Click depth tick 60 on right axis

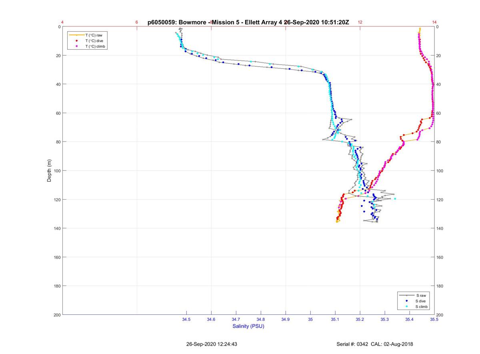(x=439, y=113)
